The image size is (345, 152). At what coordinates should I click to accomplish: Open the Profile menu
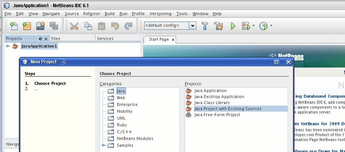click(138, 14)
